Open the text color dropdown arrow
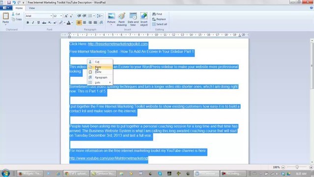Screen dimensions: 314x177 tap(72, 23)
